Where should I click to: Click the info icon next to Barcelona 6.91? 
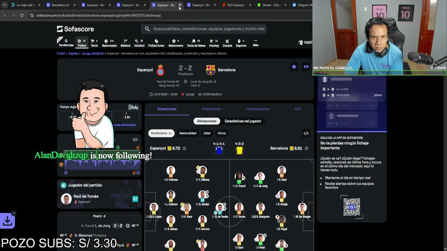[x=307, y=149]
